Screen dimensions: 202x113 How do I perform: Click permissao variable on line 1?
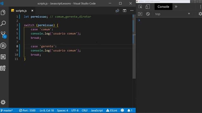click(39, 17)
